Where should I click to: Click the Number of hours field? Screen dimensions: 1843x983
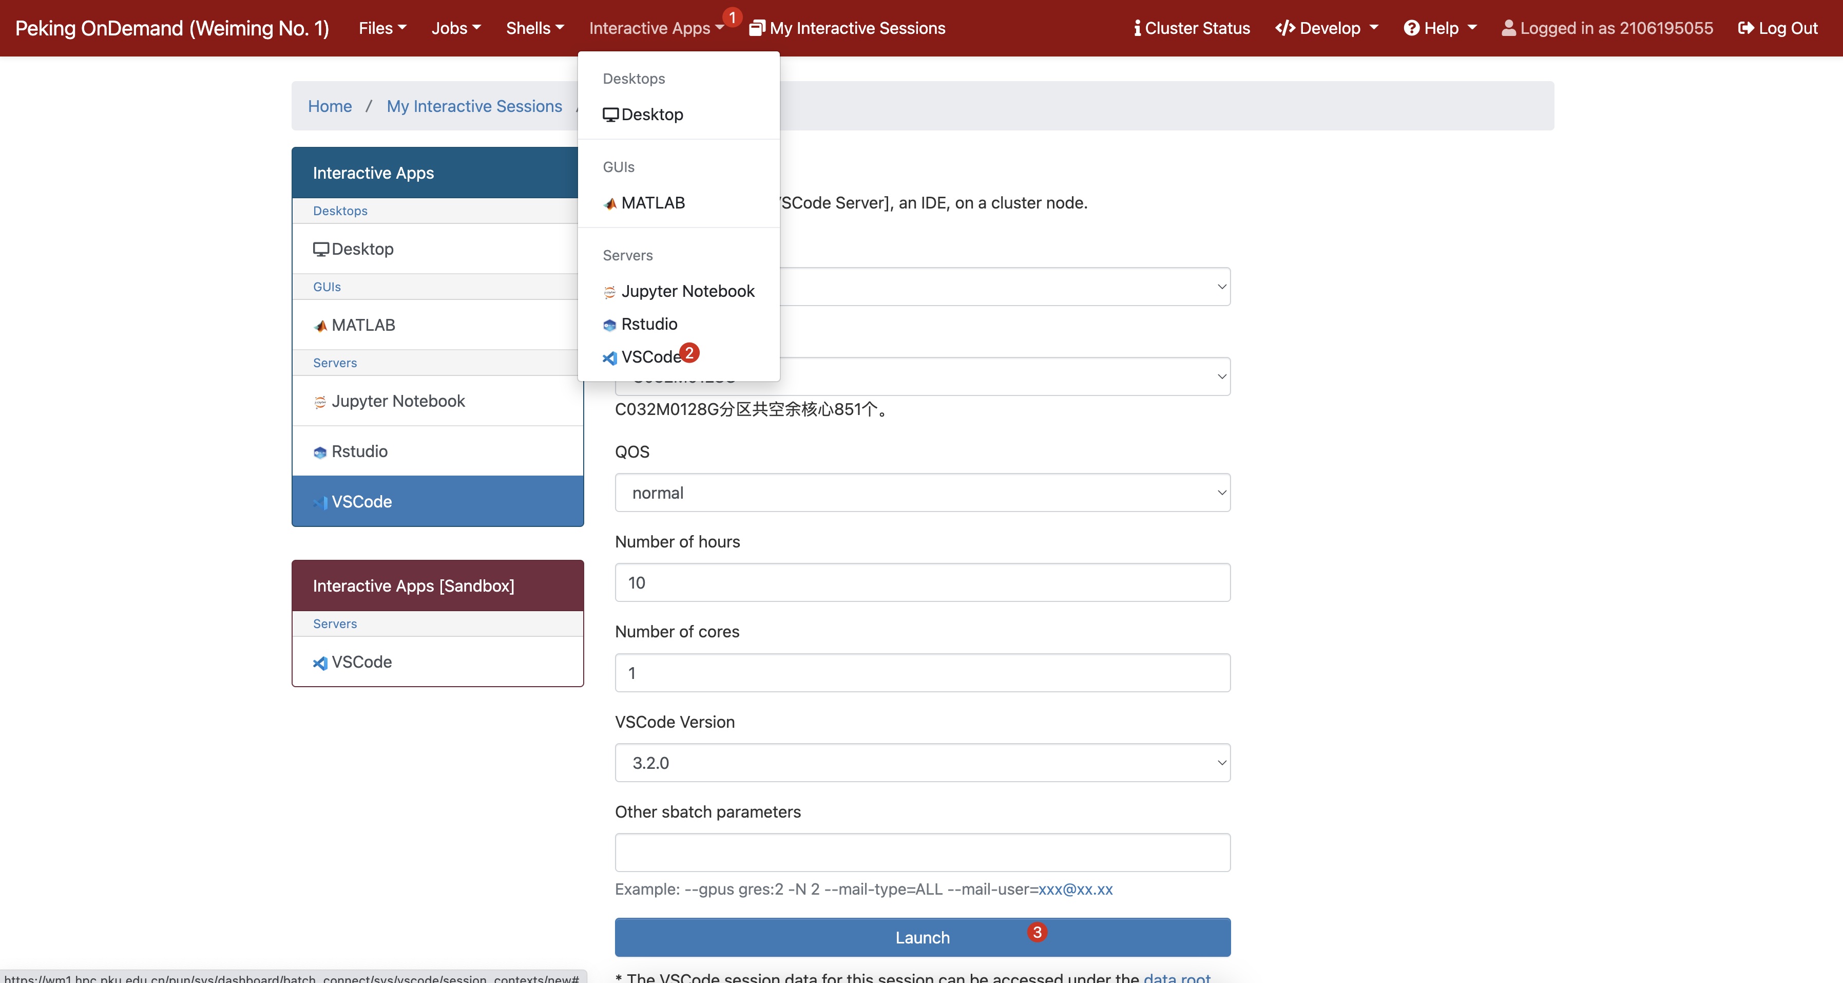point(922,583)
